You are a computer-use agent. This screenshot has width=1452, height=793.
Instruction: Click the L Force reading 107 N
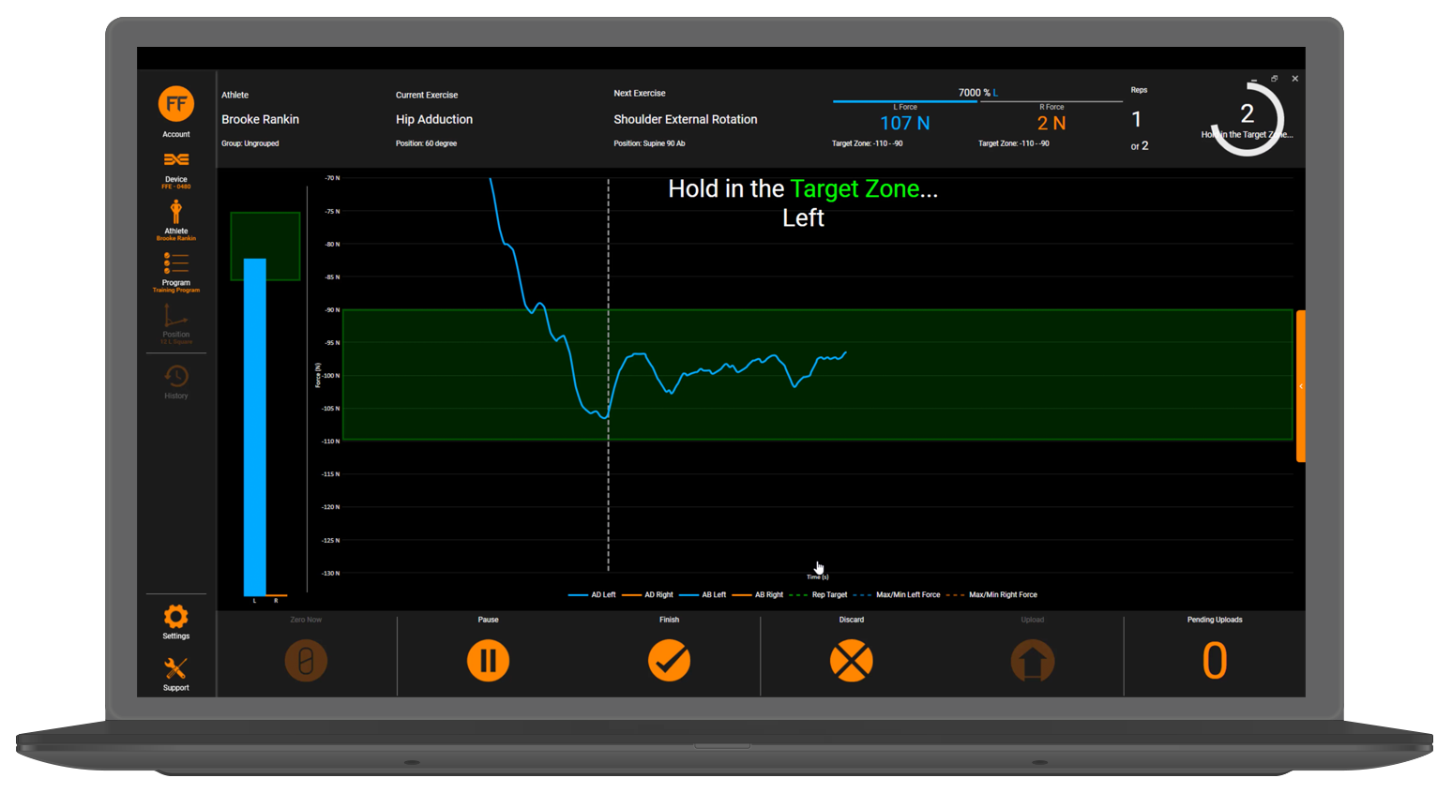click(905, 124)
